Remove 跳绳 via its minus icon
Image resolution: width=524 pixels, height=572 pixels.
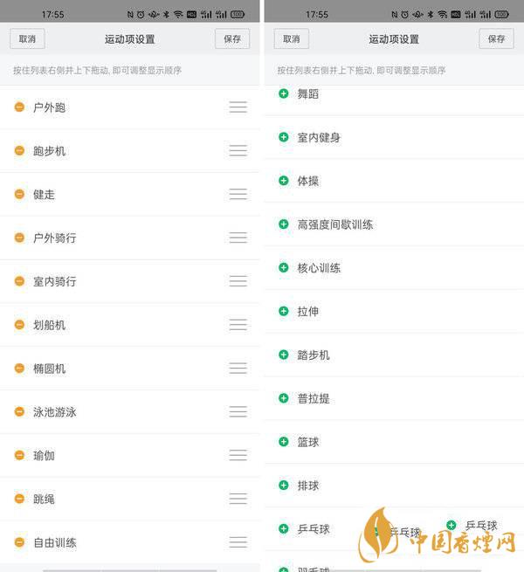point(19,499)
